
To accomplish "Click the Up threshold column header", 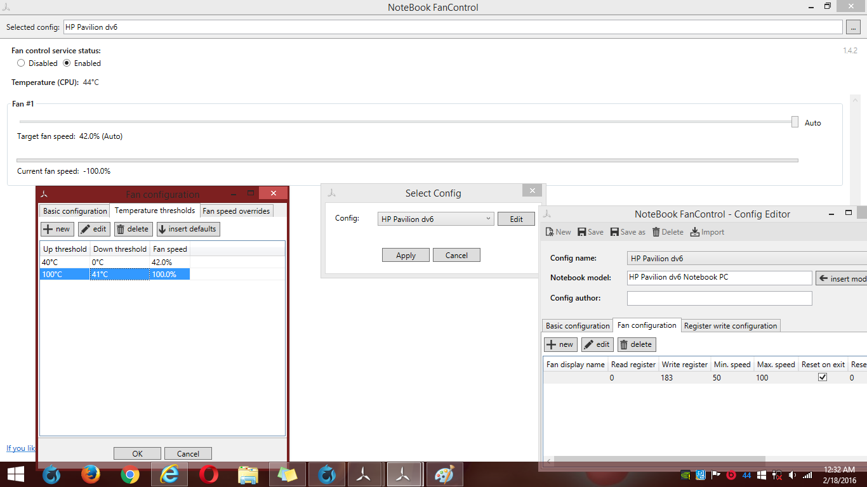I will tap(65, 249).
